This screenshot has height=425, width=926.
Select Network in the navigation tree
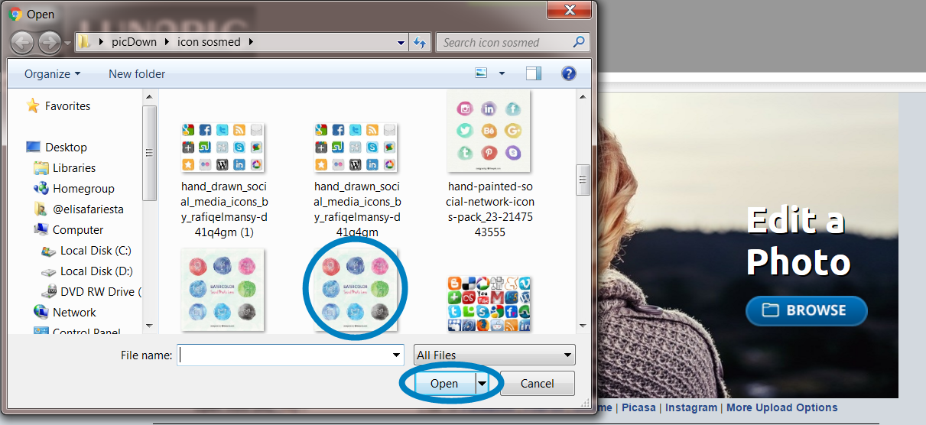pyautogui.click(x=74, y=313)
